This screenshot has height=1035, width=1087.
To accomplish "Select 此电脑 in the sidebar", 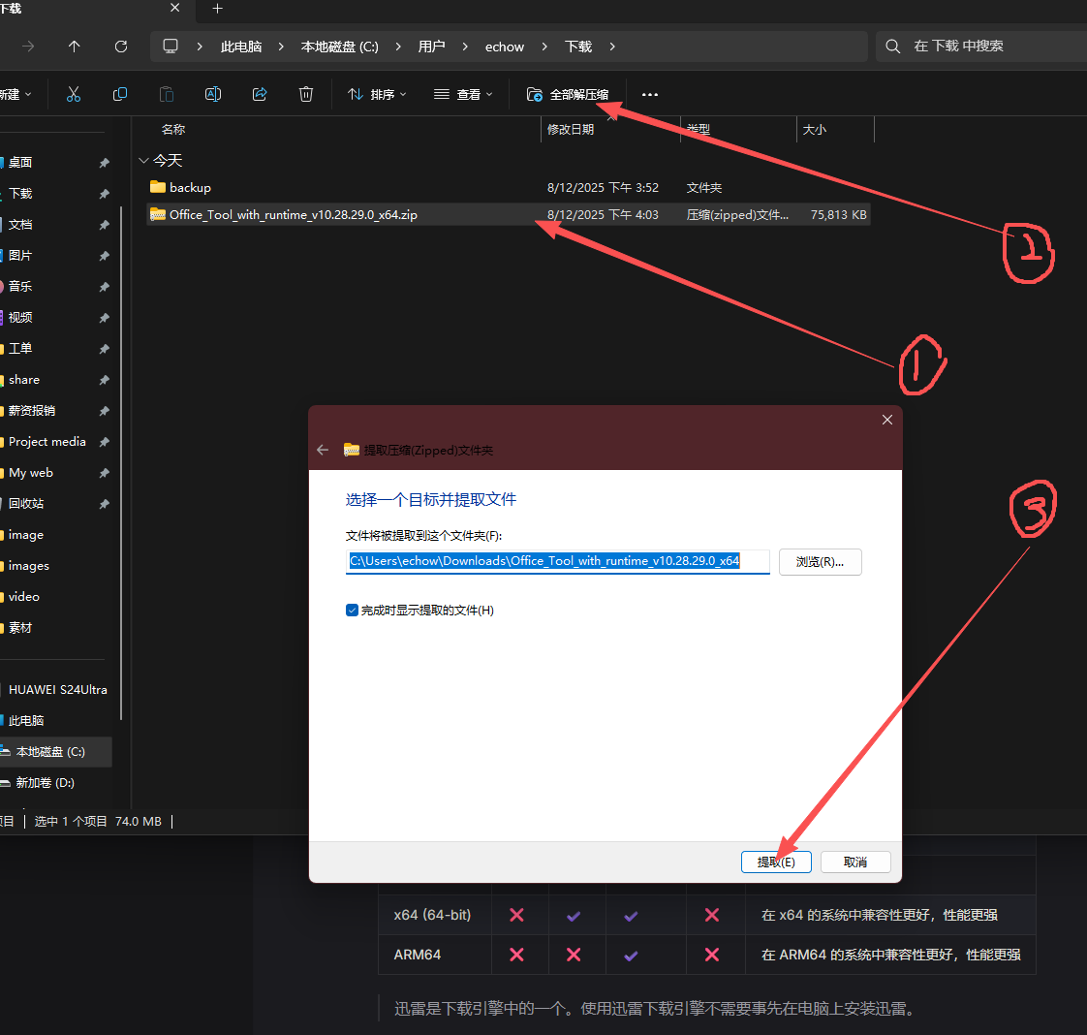I will [x=26, y=721].
